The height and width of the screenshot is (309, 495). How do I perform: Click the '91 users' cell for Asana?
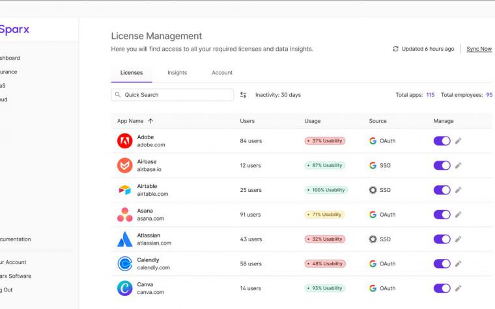coord(250,215)
